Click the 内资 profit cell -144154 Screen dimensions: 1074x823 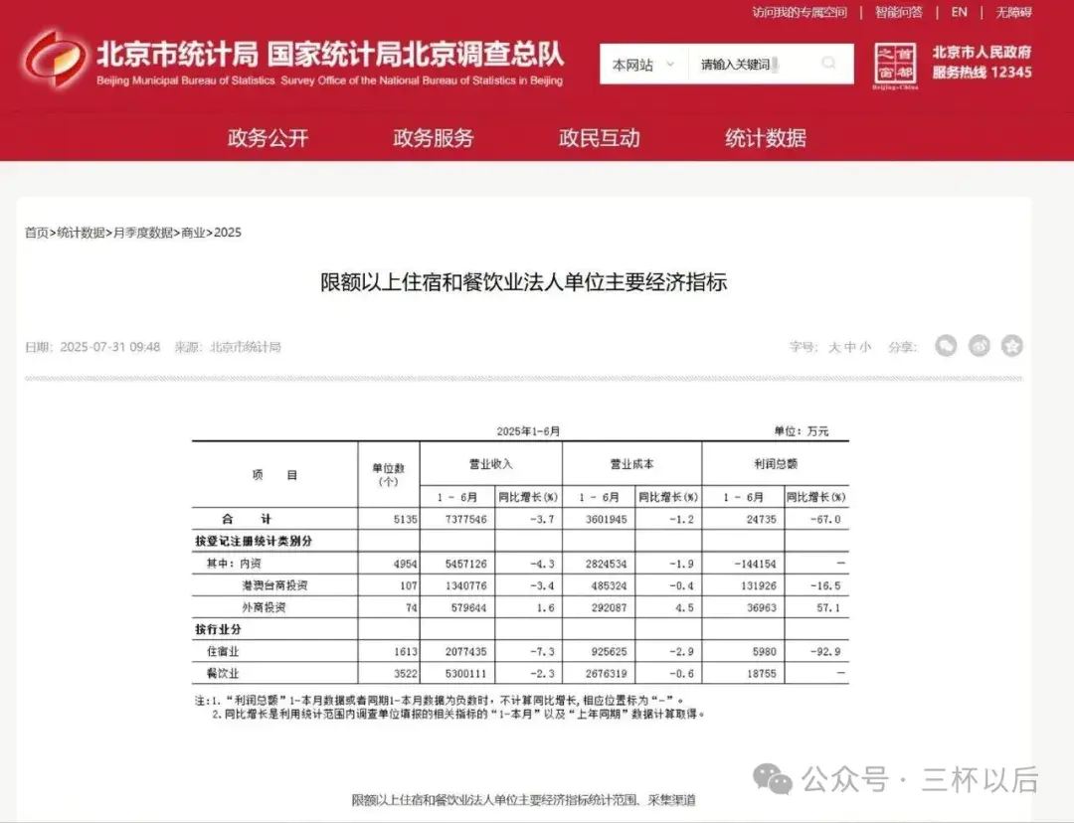click(755, 565)
